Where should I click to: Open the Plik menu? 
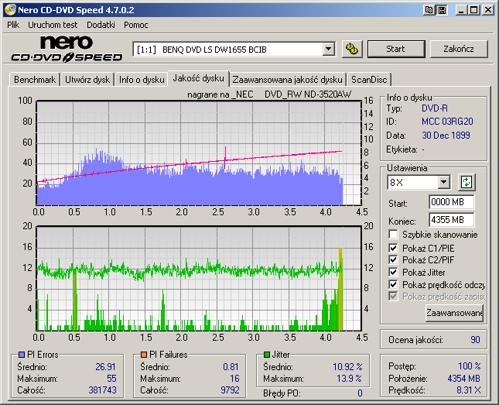13,25
